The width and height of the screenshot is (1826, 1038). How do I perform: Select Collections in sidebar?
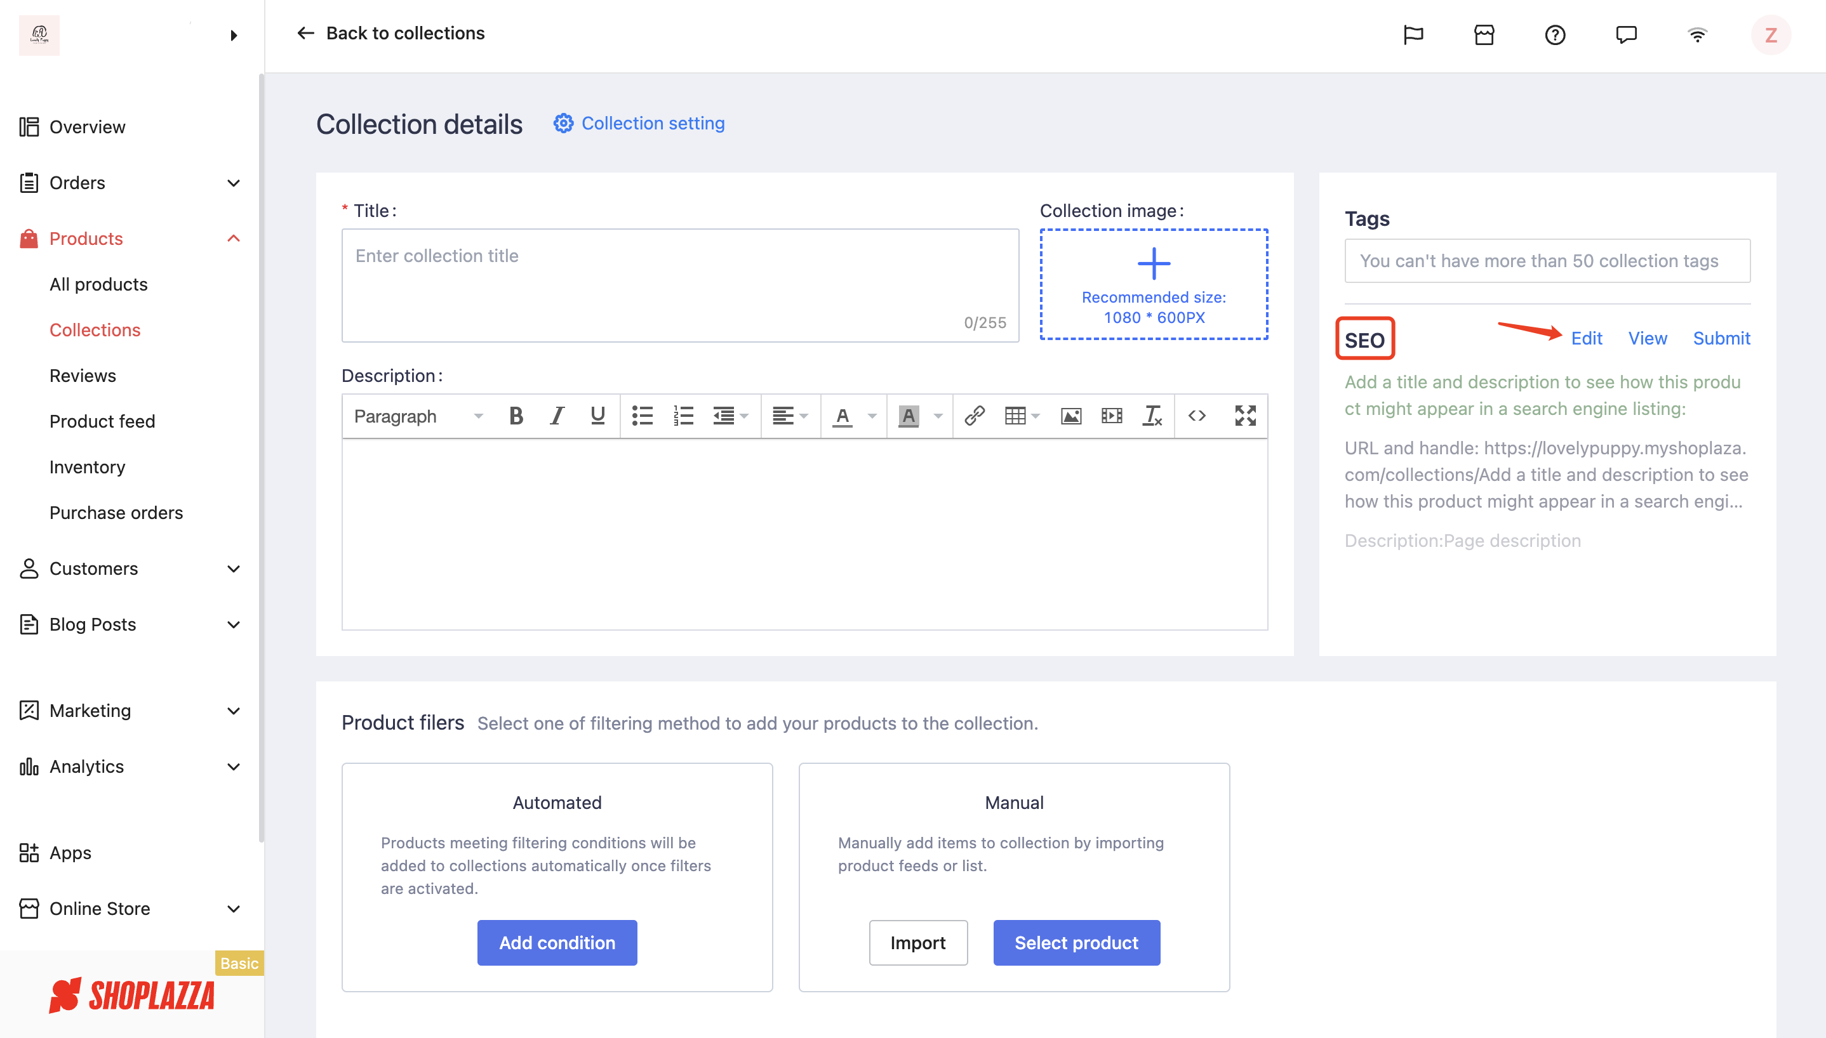(95, 329)
